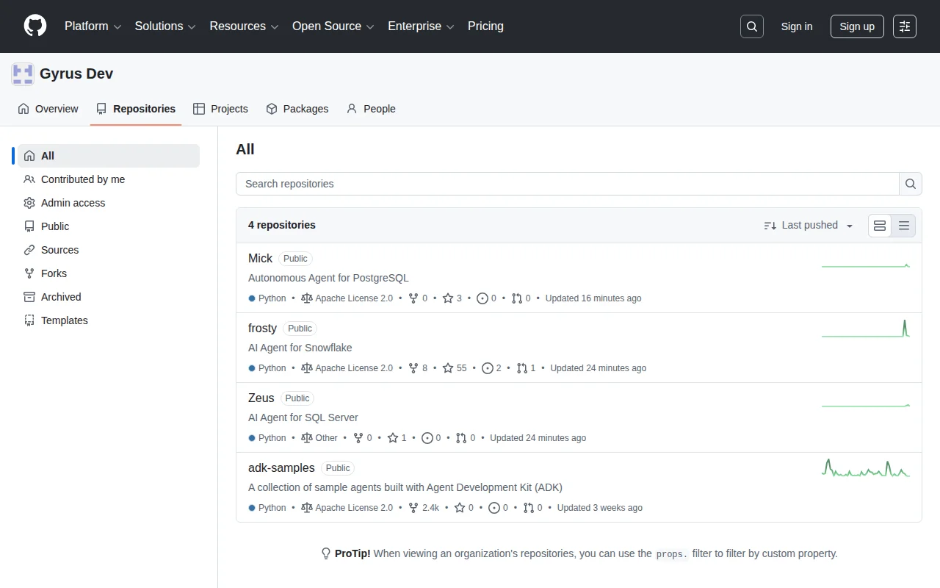The image size is (940, 588).
Task: Click the Sign up button
Action: pos(857,26)
